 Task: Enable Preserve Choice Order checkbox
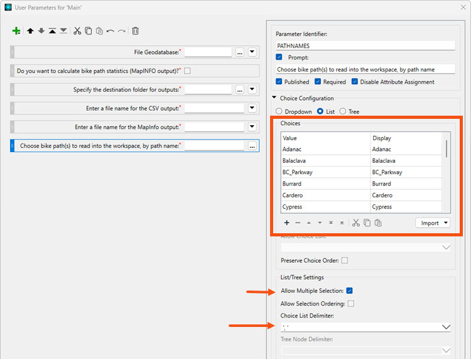tap(345, 260)
